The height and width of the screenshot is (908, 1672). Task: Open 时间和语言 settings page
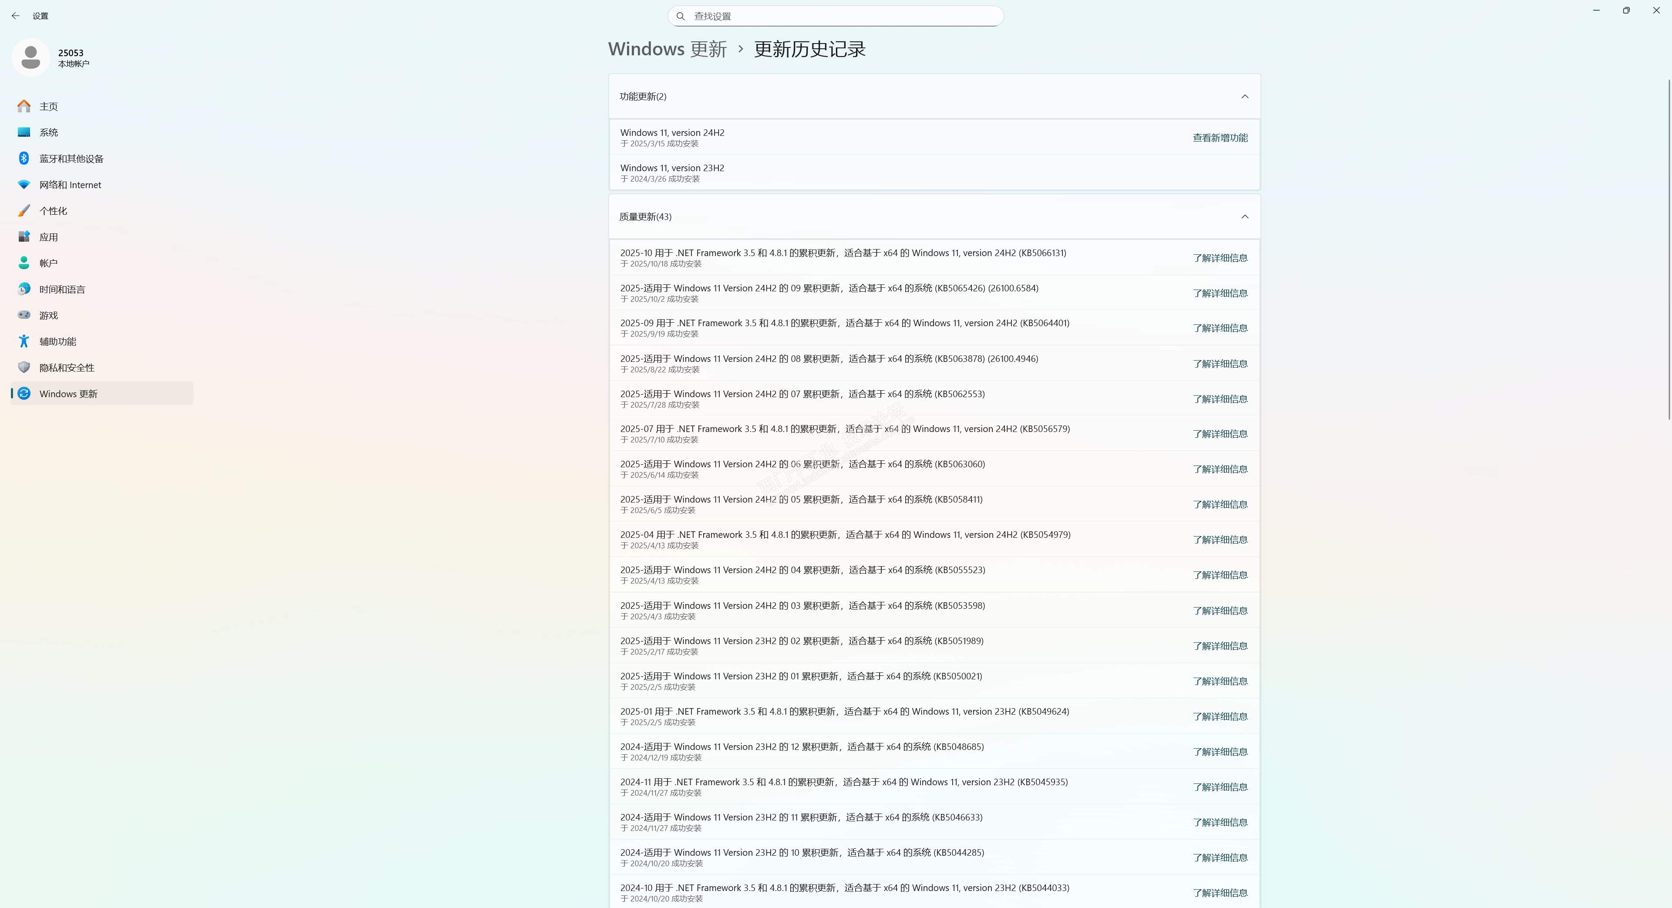62,290
